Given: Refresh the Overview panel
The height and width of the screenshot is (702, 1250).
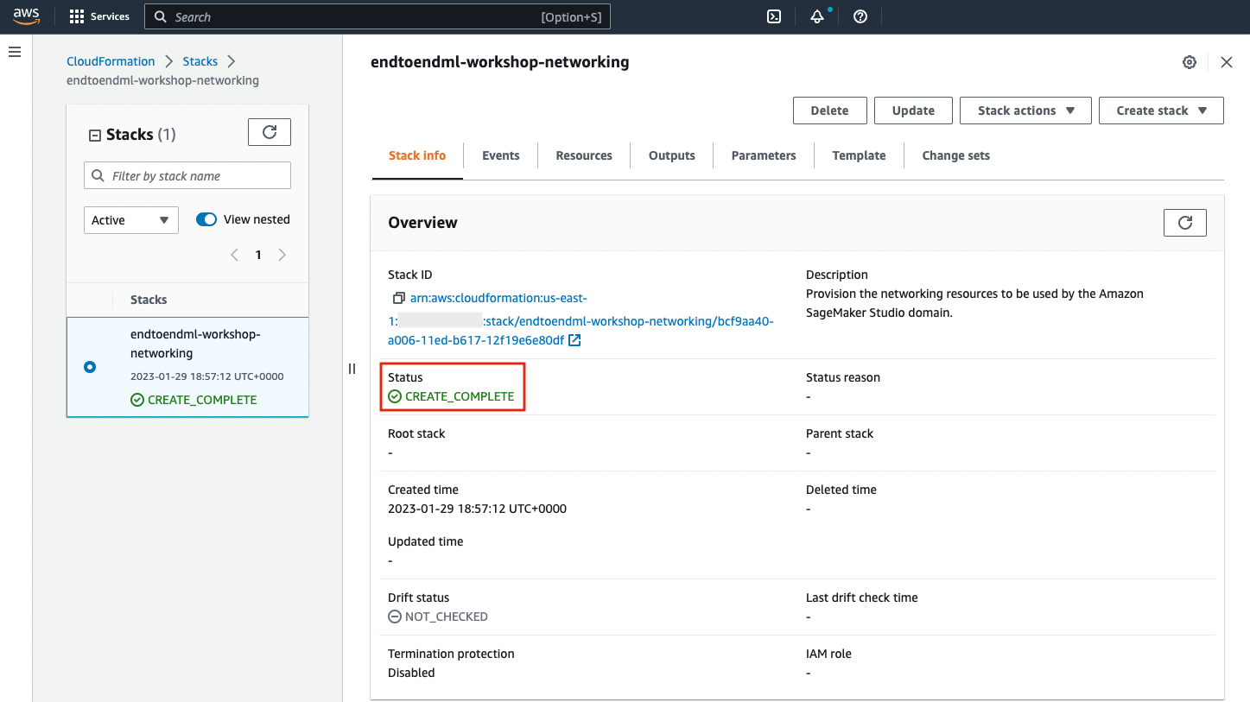Looking at the screenshot, I should (x=1185, y=222).
